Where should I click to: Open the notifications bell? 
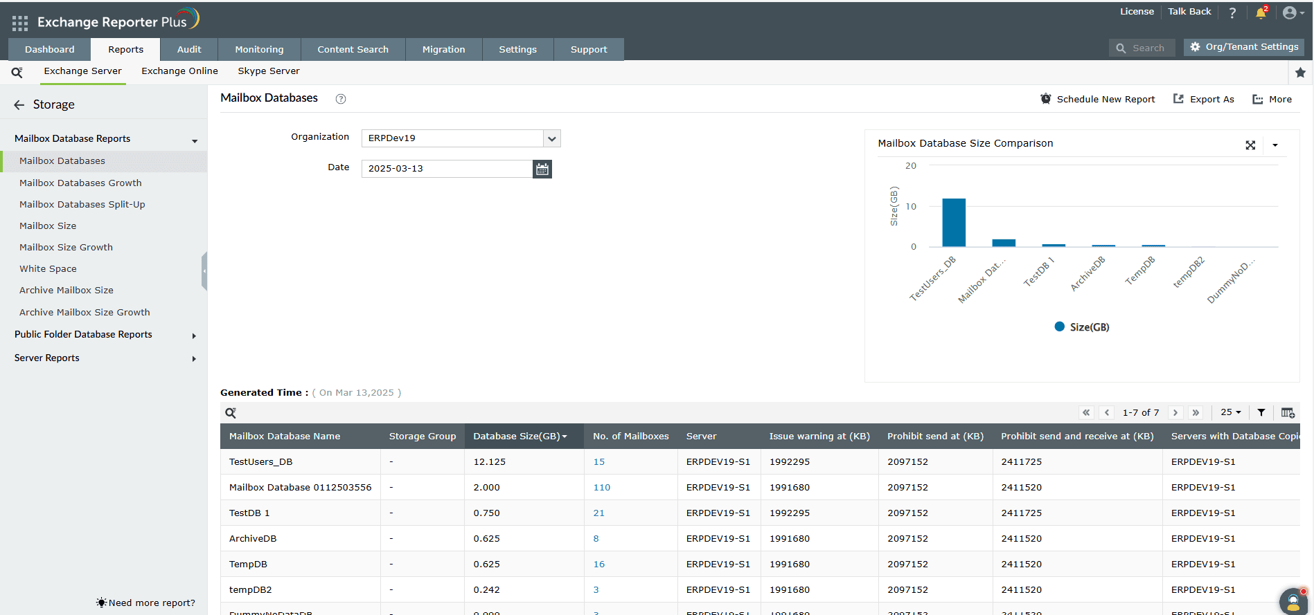[x=1261, y=12]
